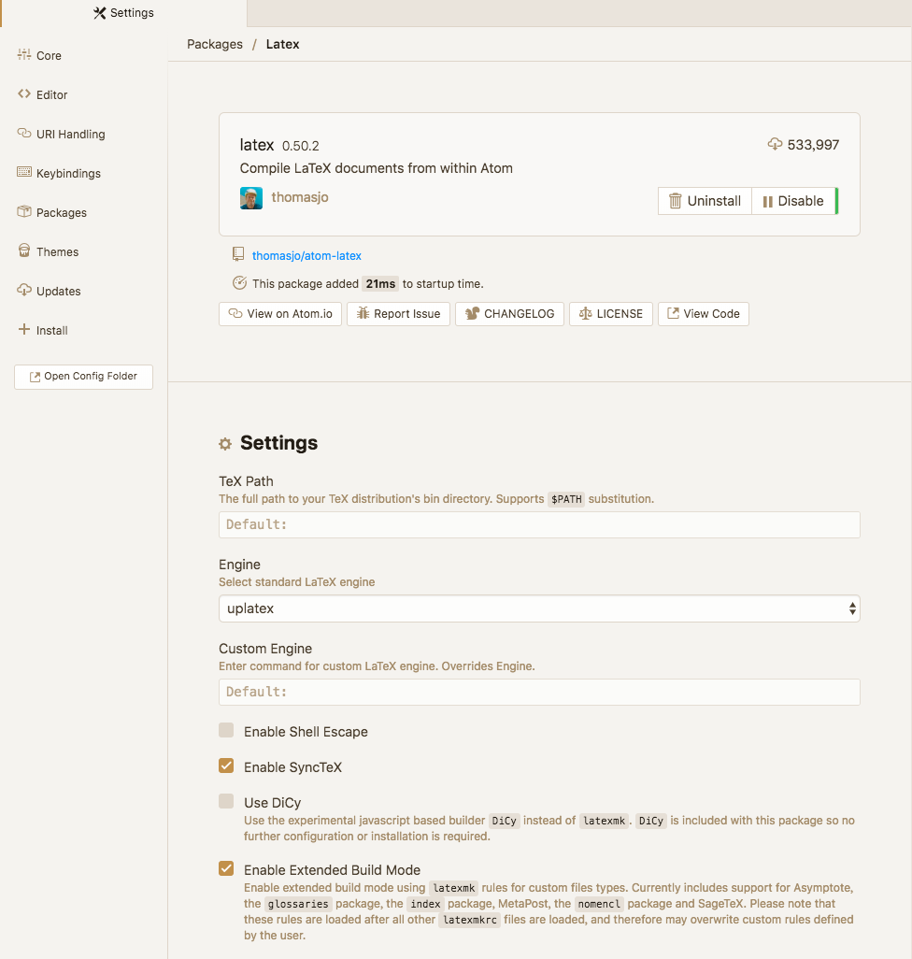Click the Packages box icon

(x=24, y=211)
